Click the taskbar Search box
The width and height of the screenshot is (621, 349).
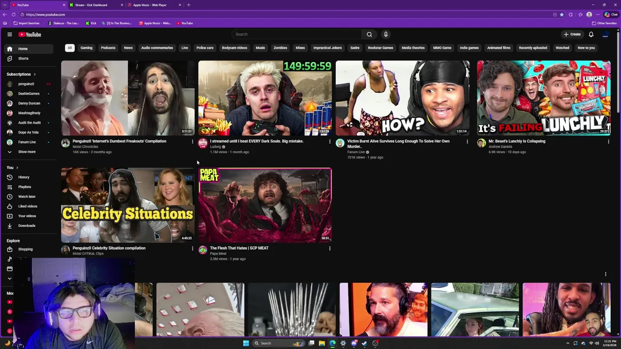coord(280,343)
